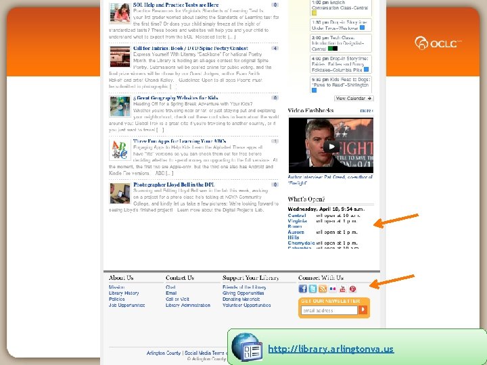Open the more link beside Video Flashbacks
Viewport: 487px width, 365px height.
367,110
